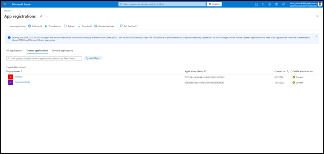Open portal settings gear
324x154 pixels.
(x=270, y=4)
